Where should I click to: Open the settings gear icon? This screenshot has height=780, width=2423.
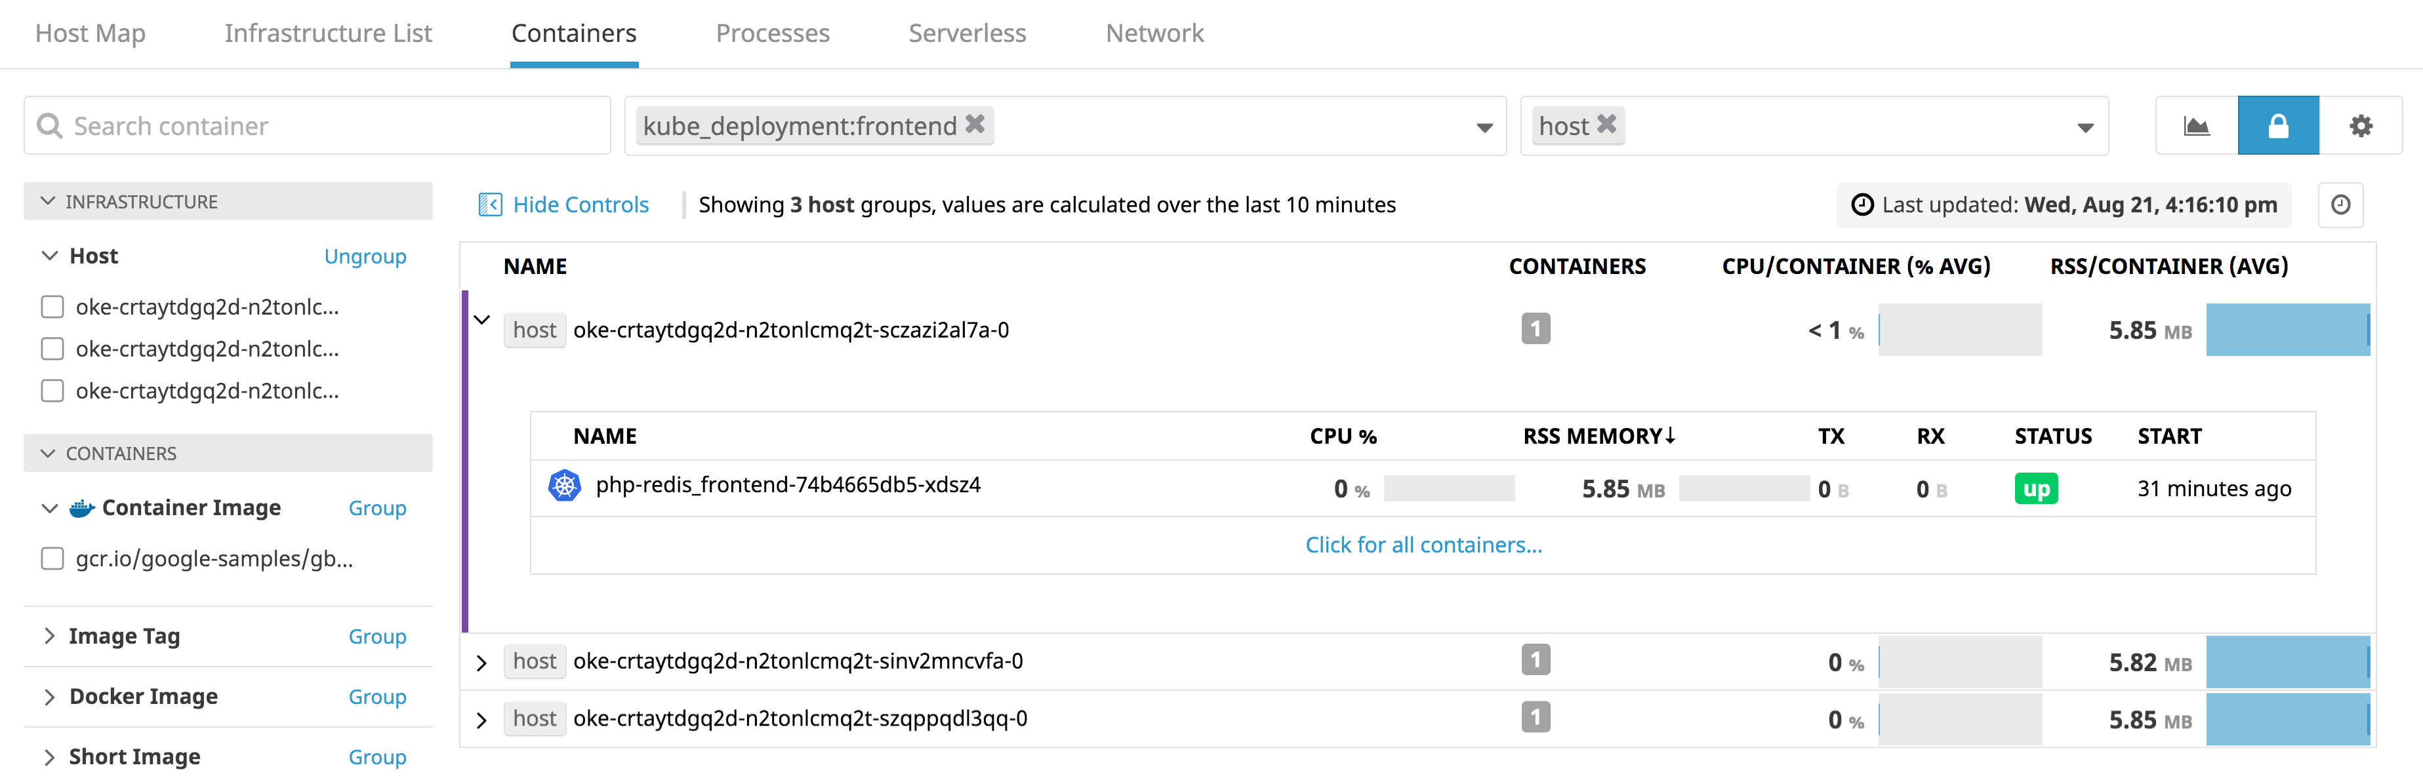click(x=2361, y=125)
